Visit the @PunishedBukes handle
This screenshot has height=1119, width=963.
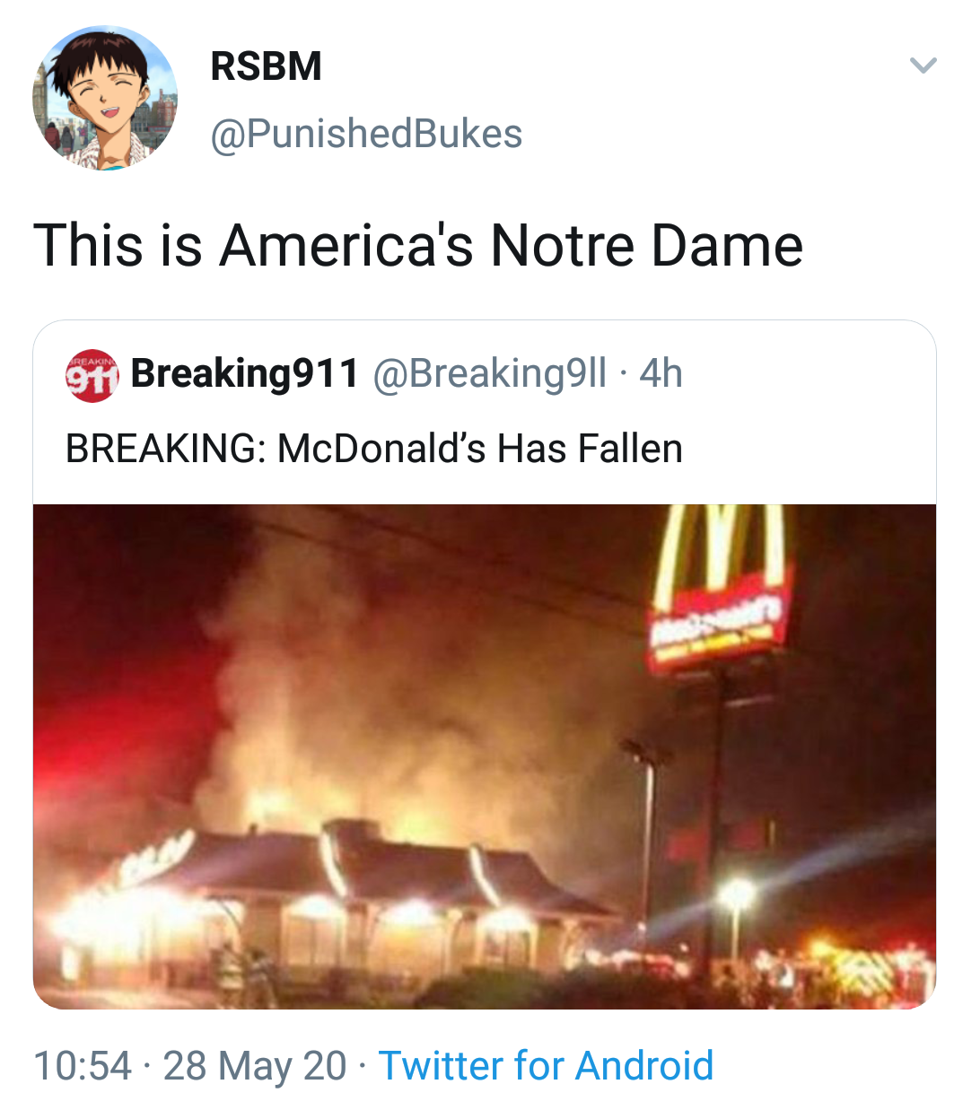click(366, 135)
